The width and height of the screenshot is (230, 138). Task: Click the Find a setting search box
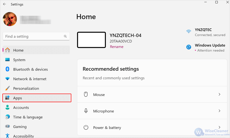tap(36, 36)
